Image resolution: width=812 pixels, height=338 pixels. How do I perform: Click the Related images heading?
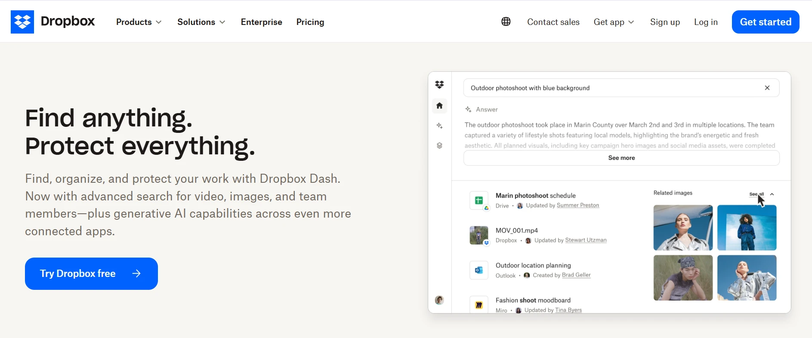(673, 193)
